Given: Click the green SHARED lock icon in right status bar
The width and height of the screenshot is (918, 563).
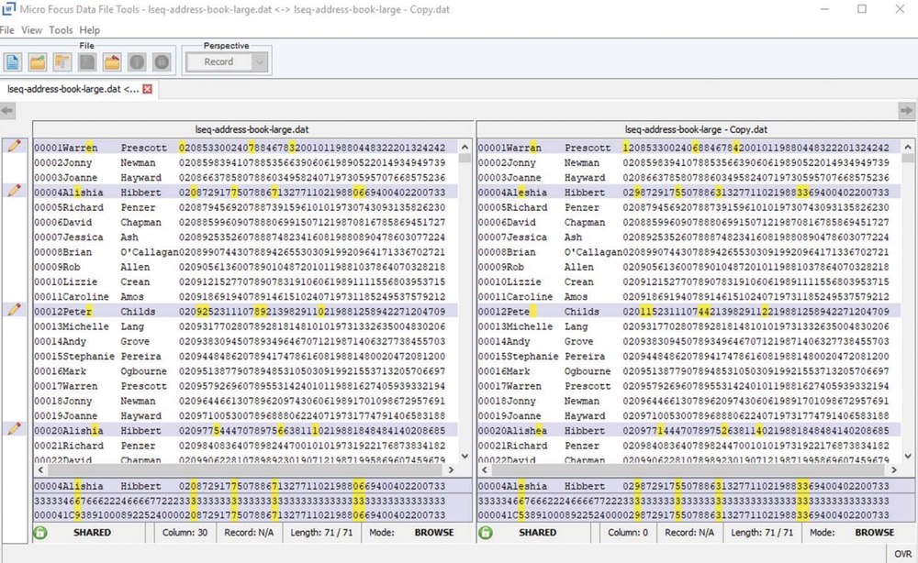Looking at the screenshot, I should pyautogui.click(x=486, y=533).
